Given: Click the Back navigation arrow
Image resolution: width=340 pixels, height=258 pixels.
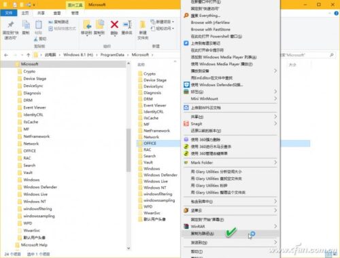Looking at the screenshot, I should tap(6, 55).
